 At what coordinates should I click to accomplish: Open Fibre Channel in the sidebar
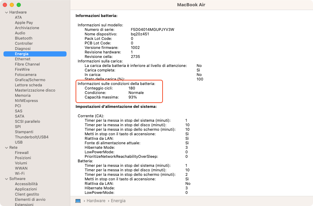[27, 64]
